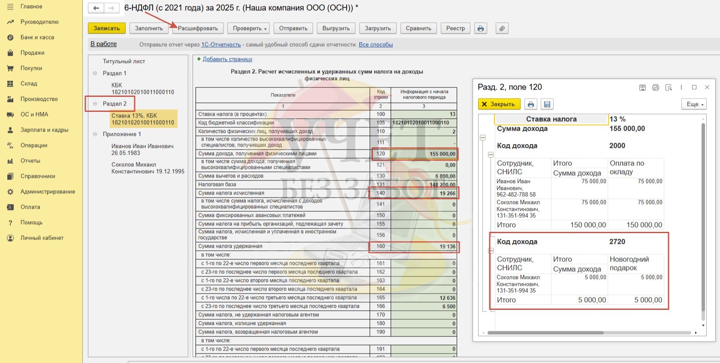This screenshot has height=363, width=720.
Task: Go to the Банк и касса section
Action: pyautogui.click(x=37, y=37)
